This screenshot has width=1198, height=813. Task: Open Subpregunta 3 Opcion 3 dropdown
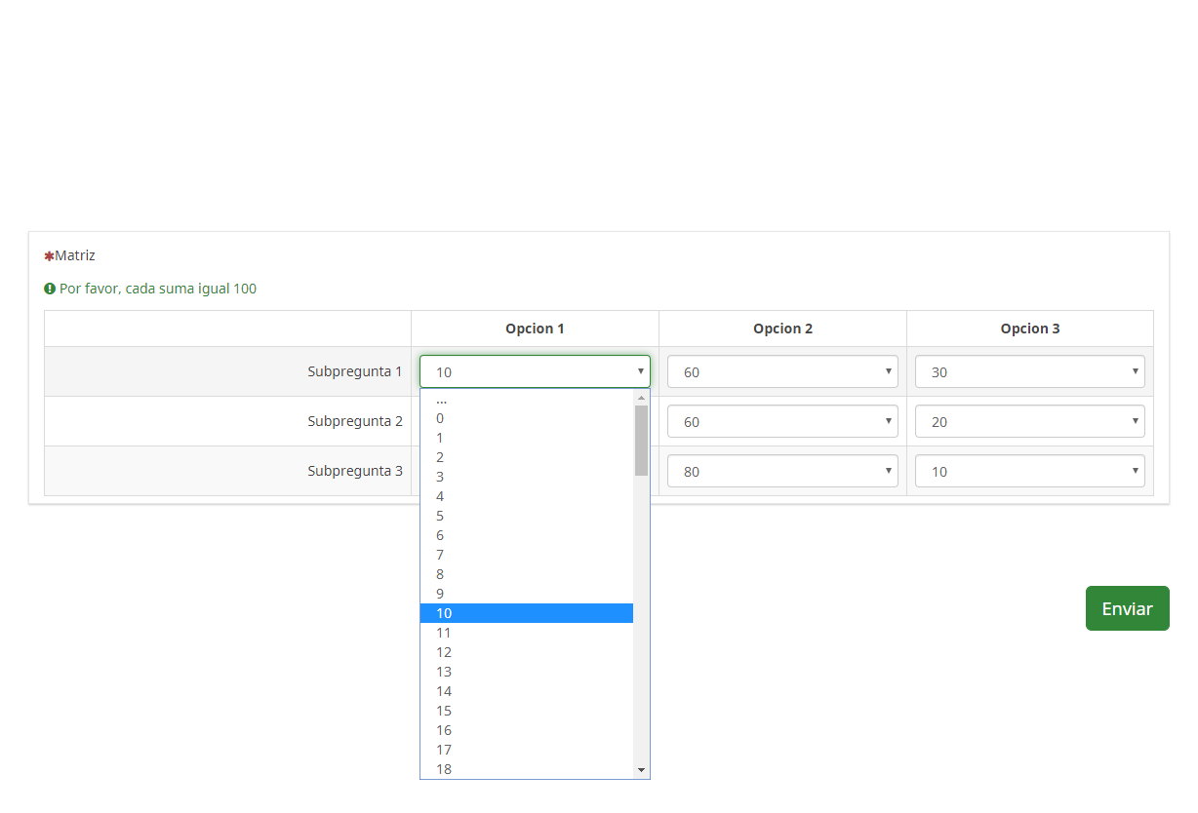point(1029,471)
